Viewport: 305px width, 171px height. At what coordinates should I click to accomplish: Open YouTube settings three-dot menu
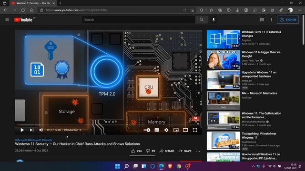271,19
